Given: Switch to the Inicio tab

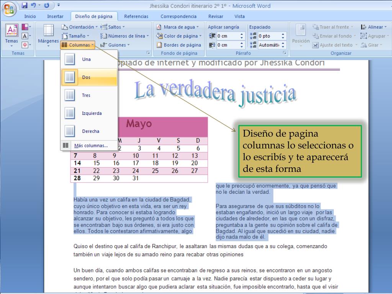Looking at the screenshot, I should tap(30, 16).
